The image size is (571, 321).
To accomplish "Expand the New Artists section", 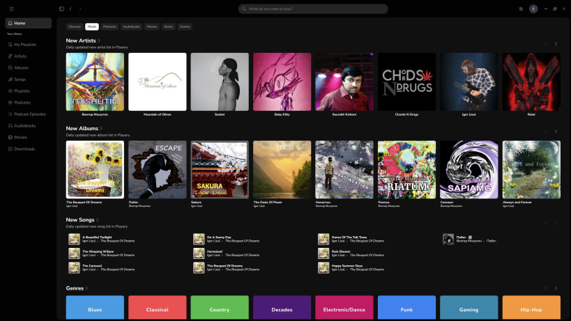I will [x=83, y=40].
